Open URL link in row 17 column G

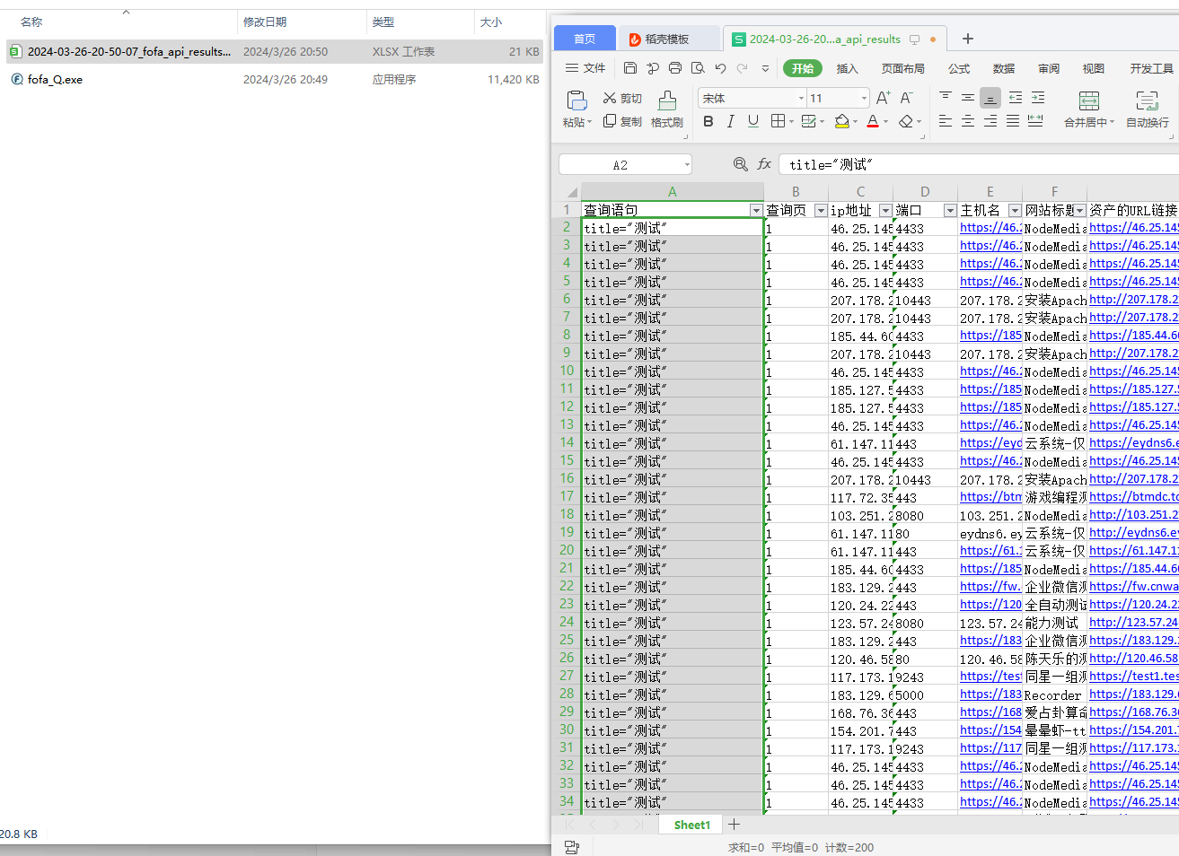pyautogui.click(x=1134, y=496)
